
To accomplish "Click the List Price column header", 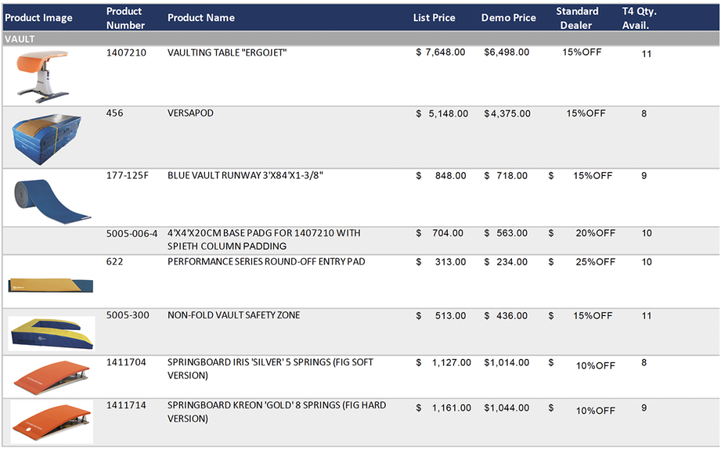I will pyautogui.click(x=434, y=18).
